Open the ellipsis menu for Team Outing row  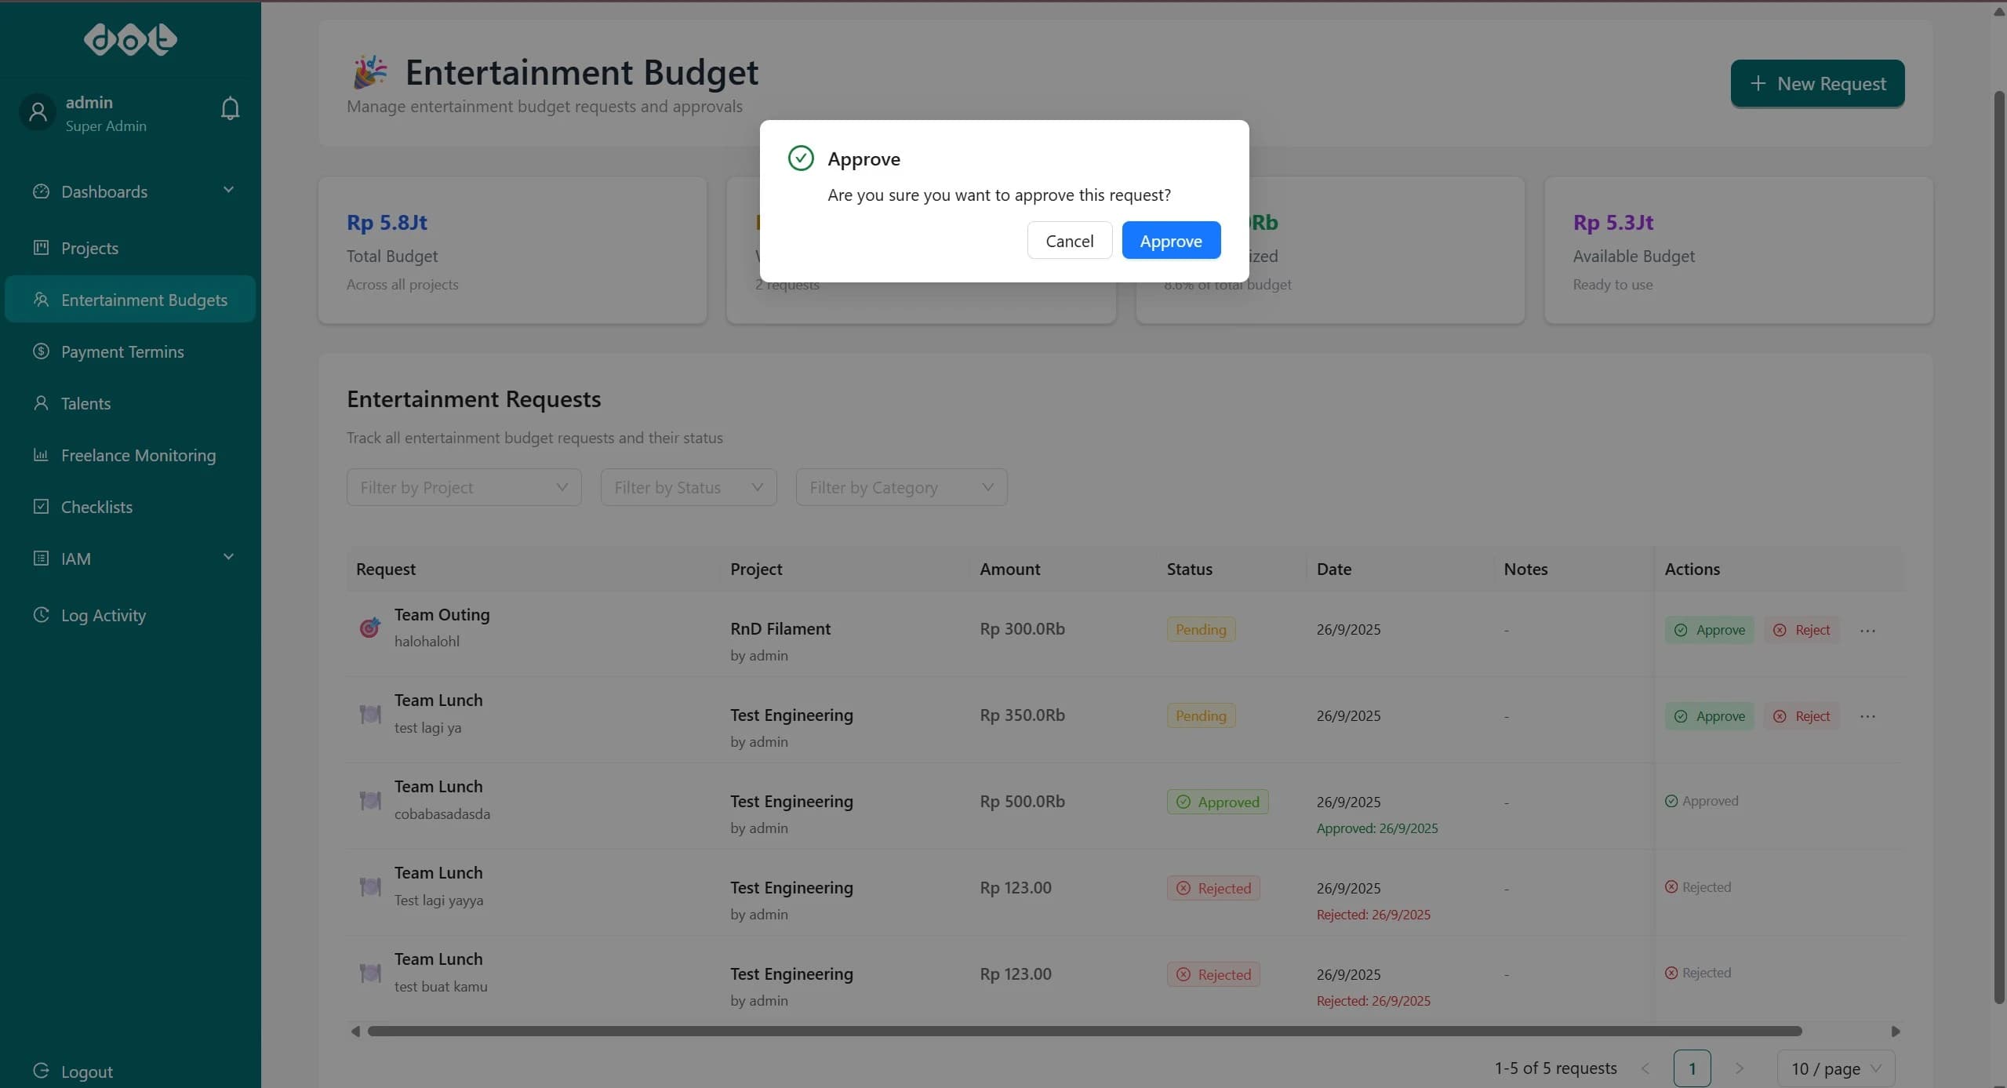[x=1868, y=629]
